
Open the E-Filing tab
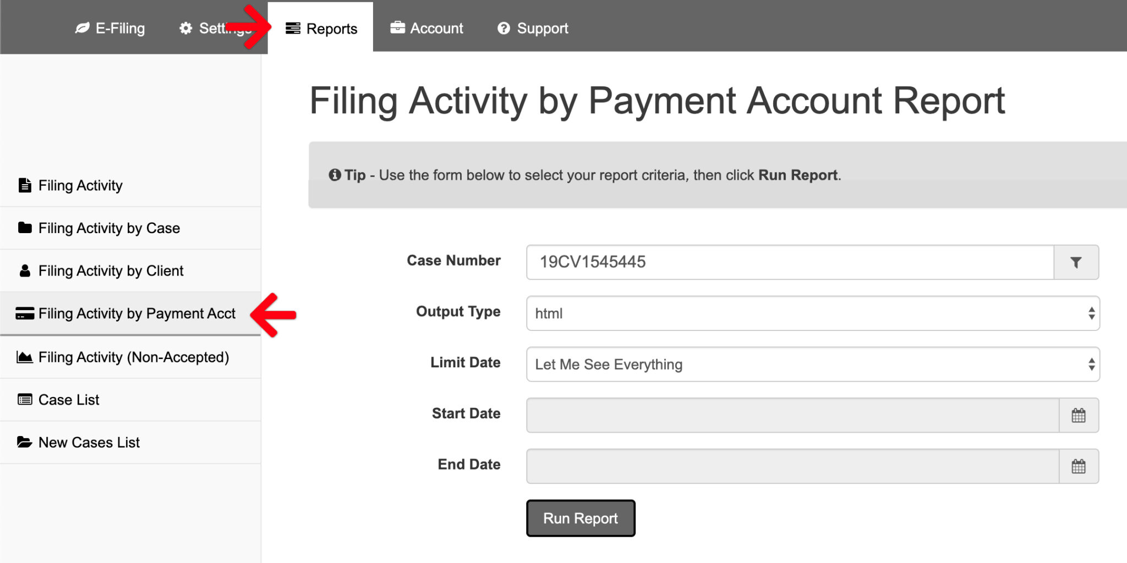[110, 28]
